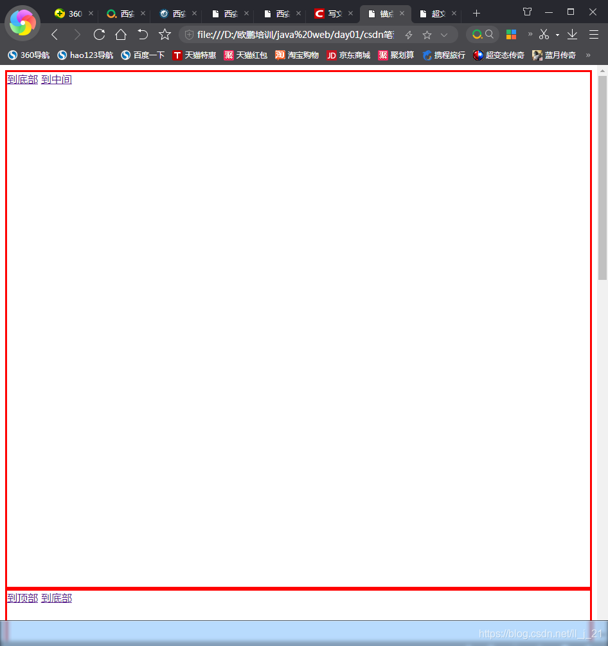Click the vertical scrollbar thumb
This screenshot has height=646, width=608.
coord(602,177)
